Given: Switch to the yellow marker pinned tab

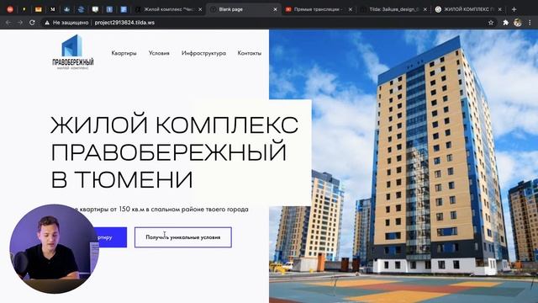Looking at the screenshot, I should point(24,9).
